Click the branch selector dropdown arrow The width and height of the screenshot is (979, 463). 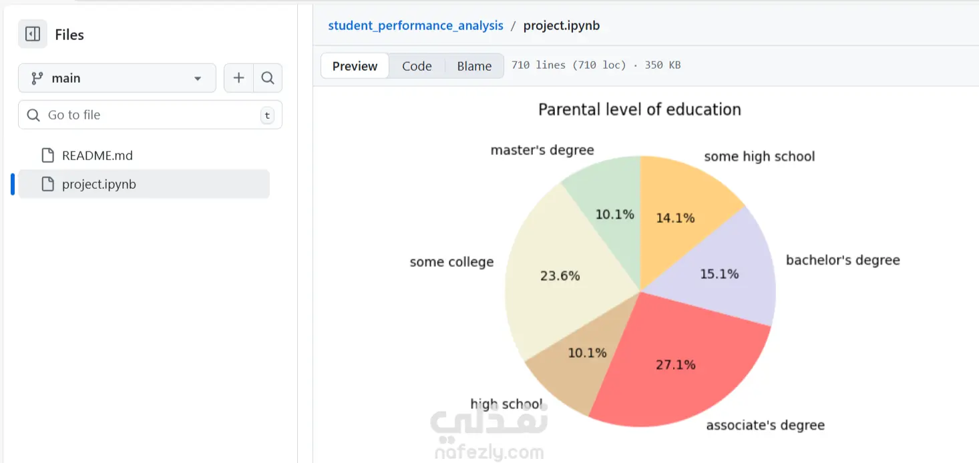point(198,79)
